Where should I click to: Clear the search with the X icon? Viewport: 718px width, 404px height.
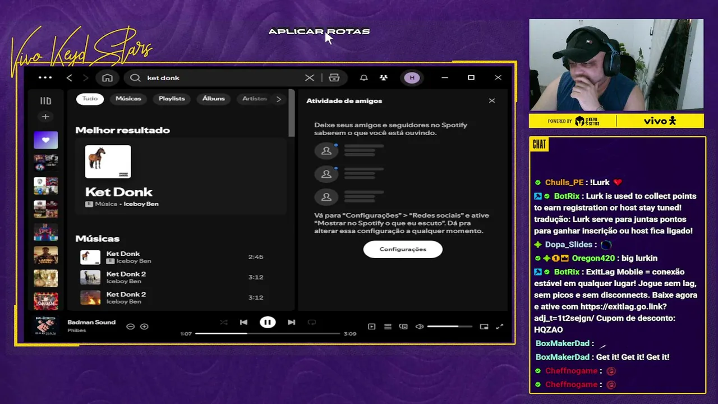(x=310, y=77)
